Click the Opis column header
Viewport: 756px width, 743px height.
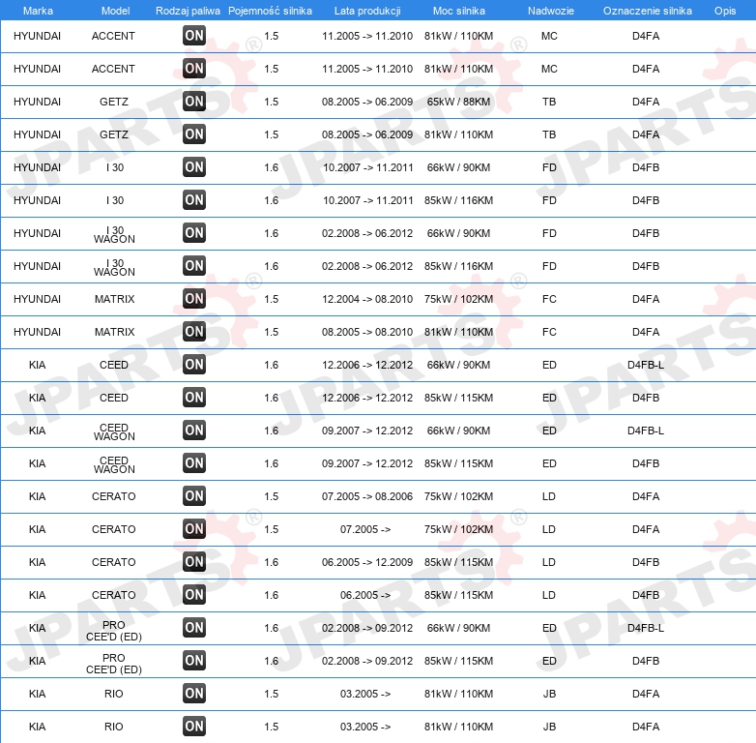725,11
